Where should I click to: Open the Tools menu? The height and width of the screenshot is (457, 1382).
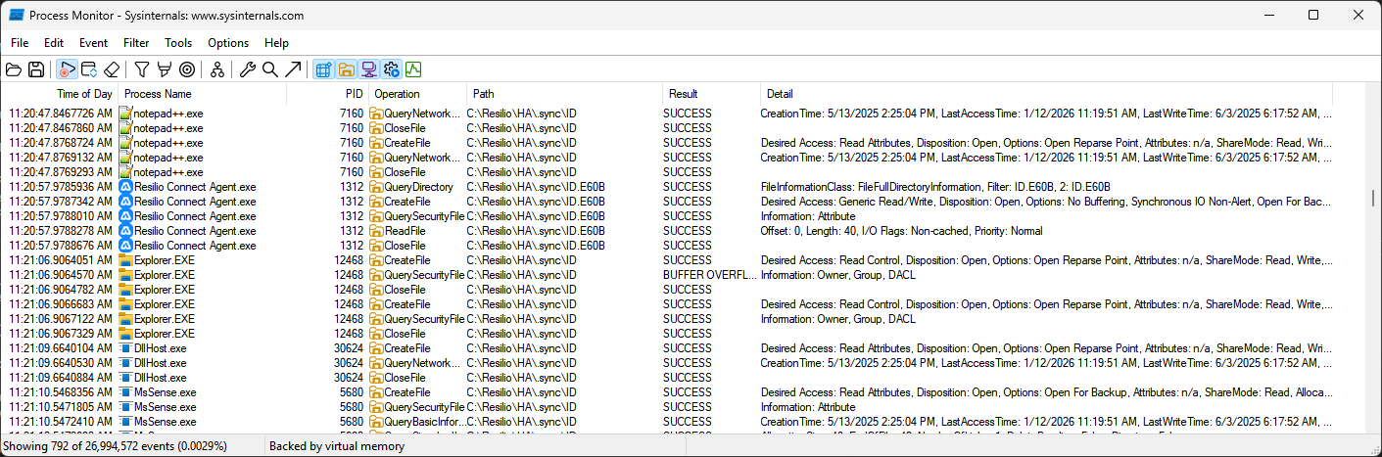click(x=178, y=43)
